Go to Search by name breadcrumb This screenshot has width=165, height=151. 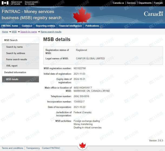coord(29,32)
